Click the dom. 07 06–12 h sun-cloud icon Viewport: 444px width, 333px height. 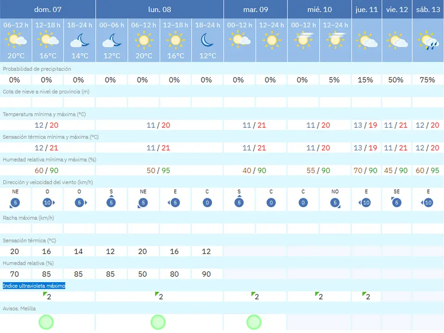(17, 40)
